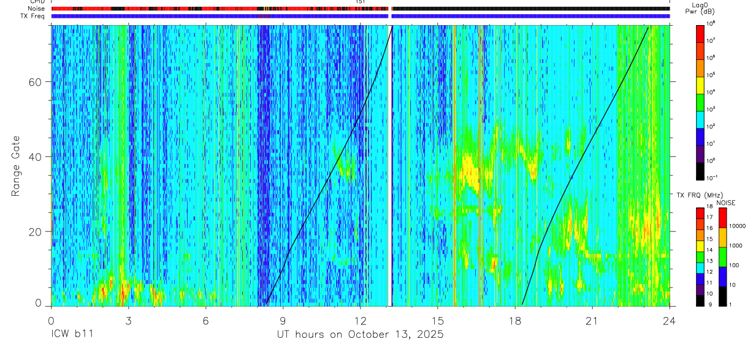
Task: Click the red-black Noise strip above the plot
Action: [360, 9]
